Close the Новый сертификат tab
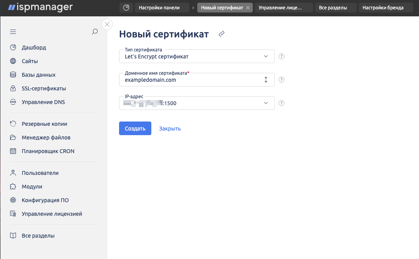 tap(248, 8)
